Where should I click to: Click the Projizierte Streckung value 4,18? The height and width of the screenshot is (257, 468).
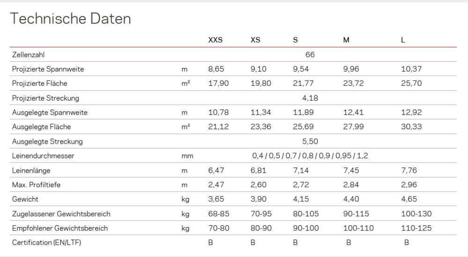click(310, 98)
